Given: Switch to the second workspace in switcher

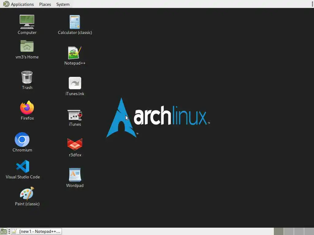Looking at the screenshot, I should point(289,231).
